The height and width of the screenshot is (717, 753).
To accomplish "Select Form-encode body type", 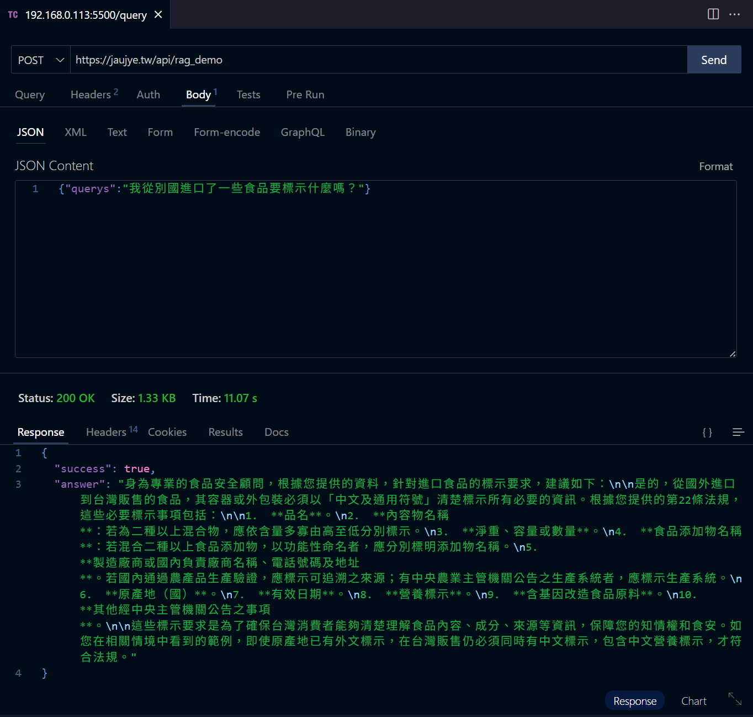I will 227,132.
